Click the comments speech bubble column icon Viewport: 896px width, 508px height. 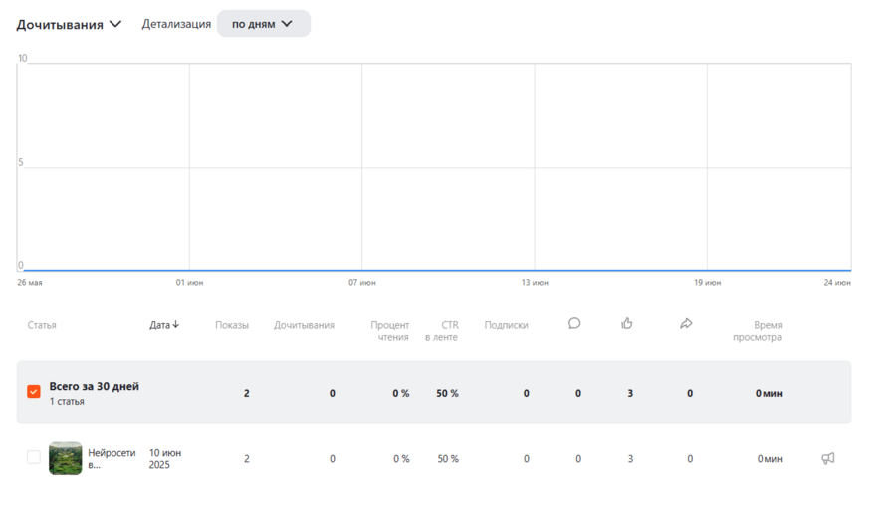click(x=574, y=323)
